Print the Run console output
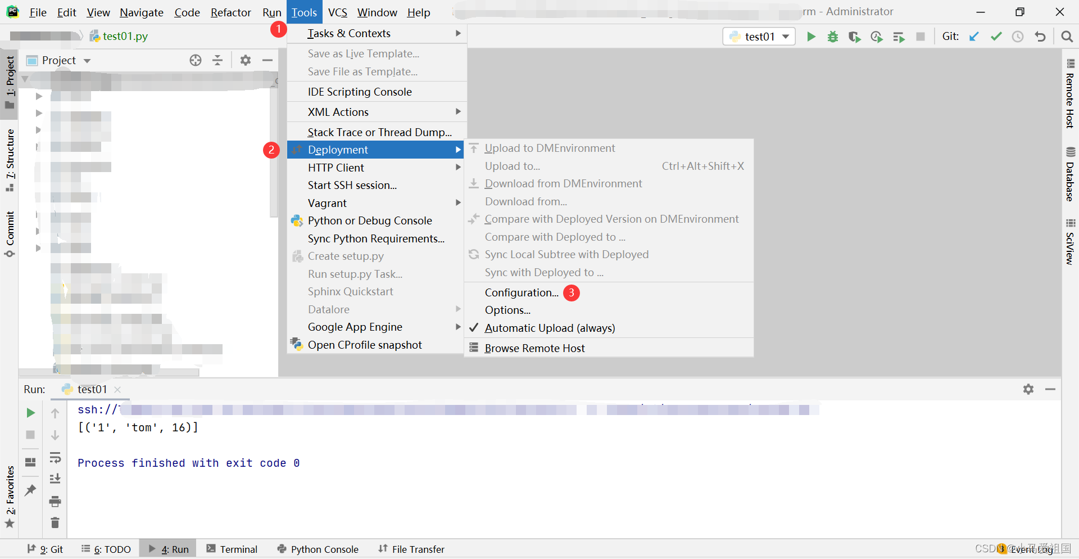Image resolution: width=1079 pixels, height=559 pixels. click(55, 501)
